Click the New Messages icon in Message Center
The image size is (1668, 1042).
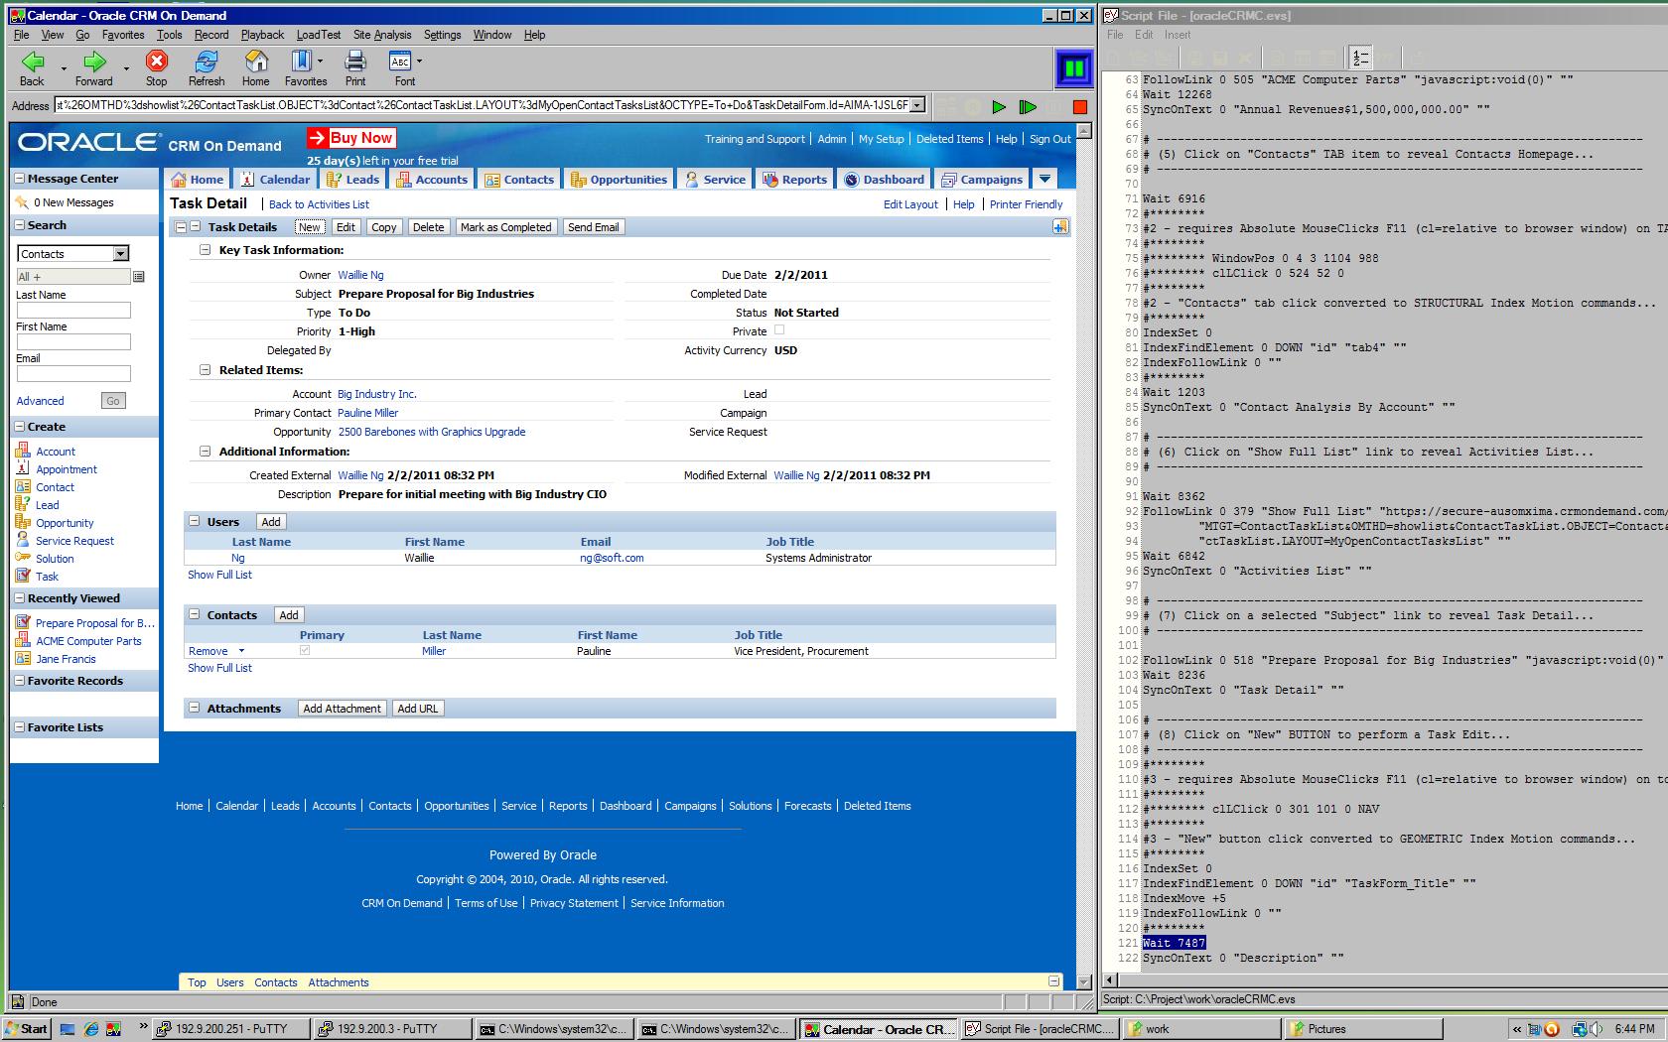click(22, 202)
